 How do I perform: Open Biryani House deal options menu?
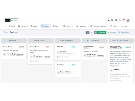pos(50,47)
